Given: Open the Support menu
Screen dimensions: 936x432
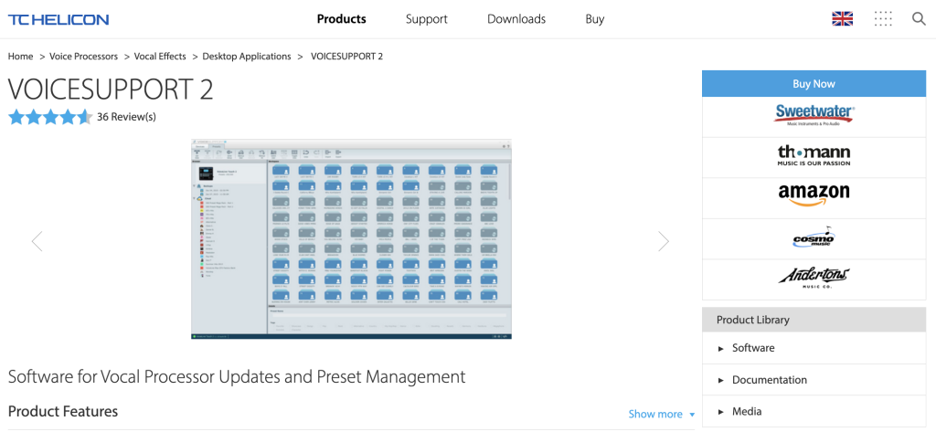Looking at the screenshot, I should pyautogui.click(x=426, y=19).
